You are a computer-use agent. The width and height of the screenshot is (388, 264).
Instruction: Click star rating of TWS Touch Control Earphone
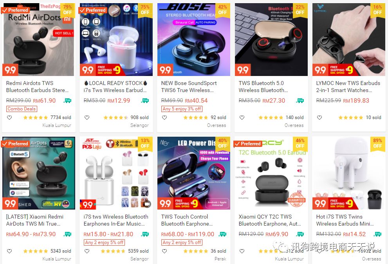[195, 251]
